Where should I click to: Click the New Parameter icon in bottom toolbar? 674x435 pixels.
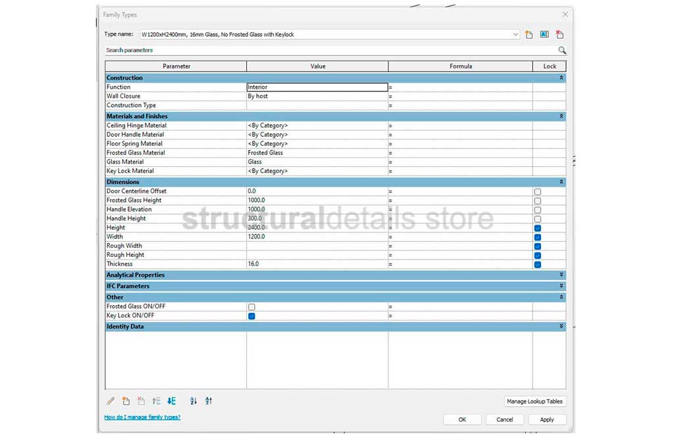pos(126,401)
